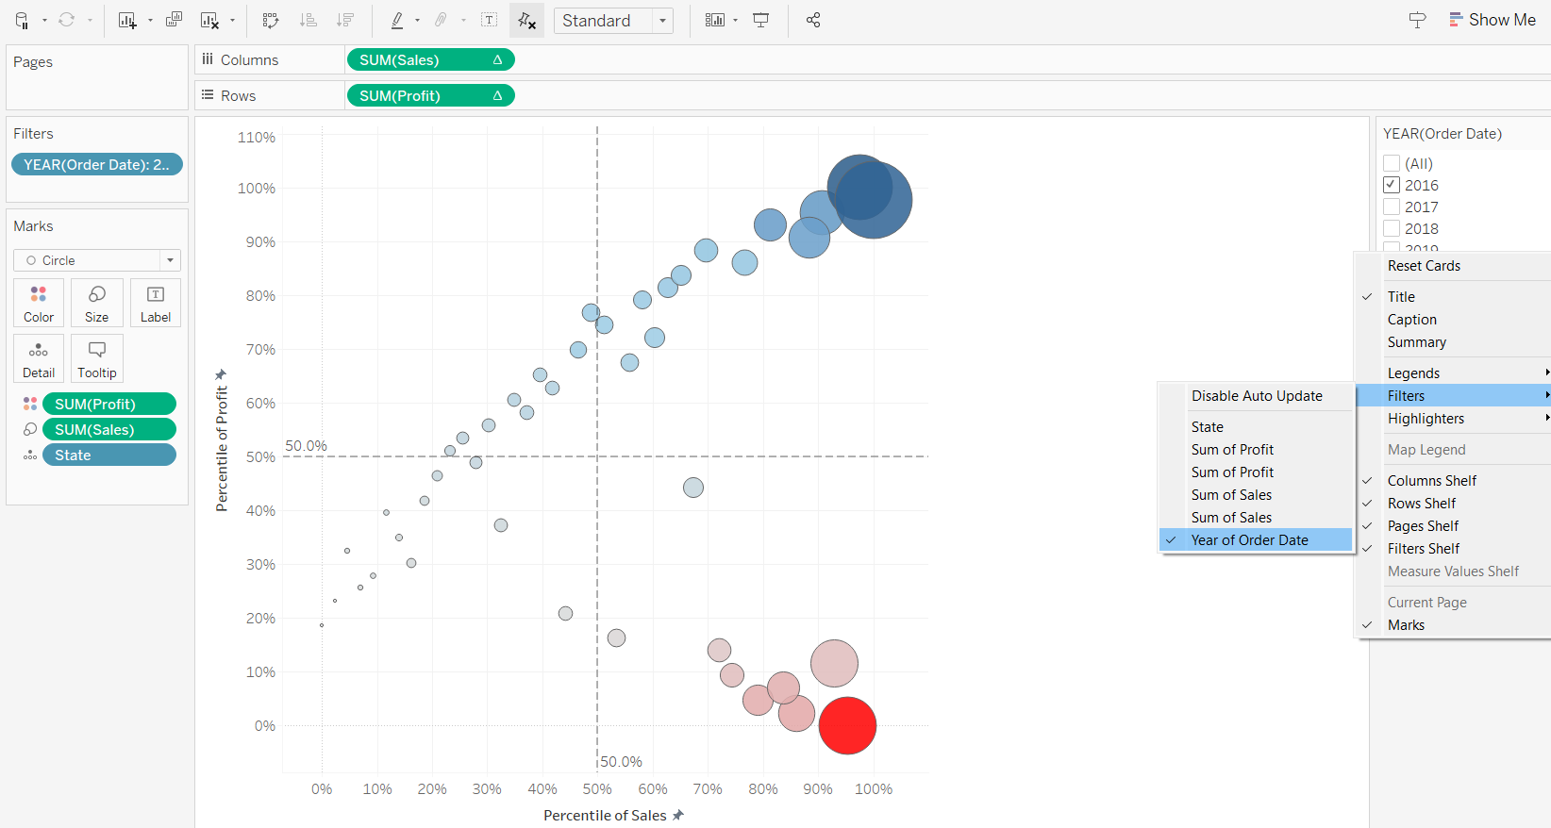Image resolution: width=1551 pixels, height=828 pixels.
Task: Click the Share workbook icon
Action: 813,20
